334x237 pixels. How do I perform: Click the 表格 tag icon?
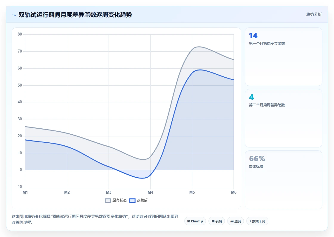coord(213,221)
